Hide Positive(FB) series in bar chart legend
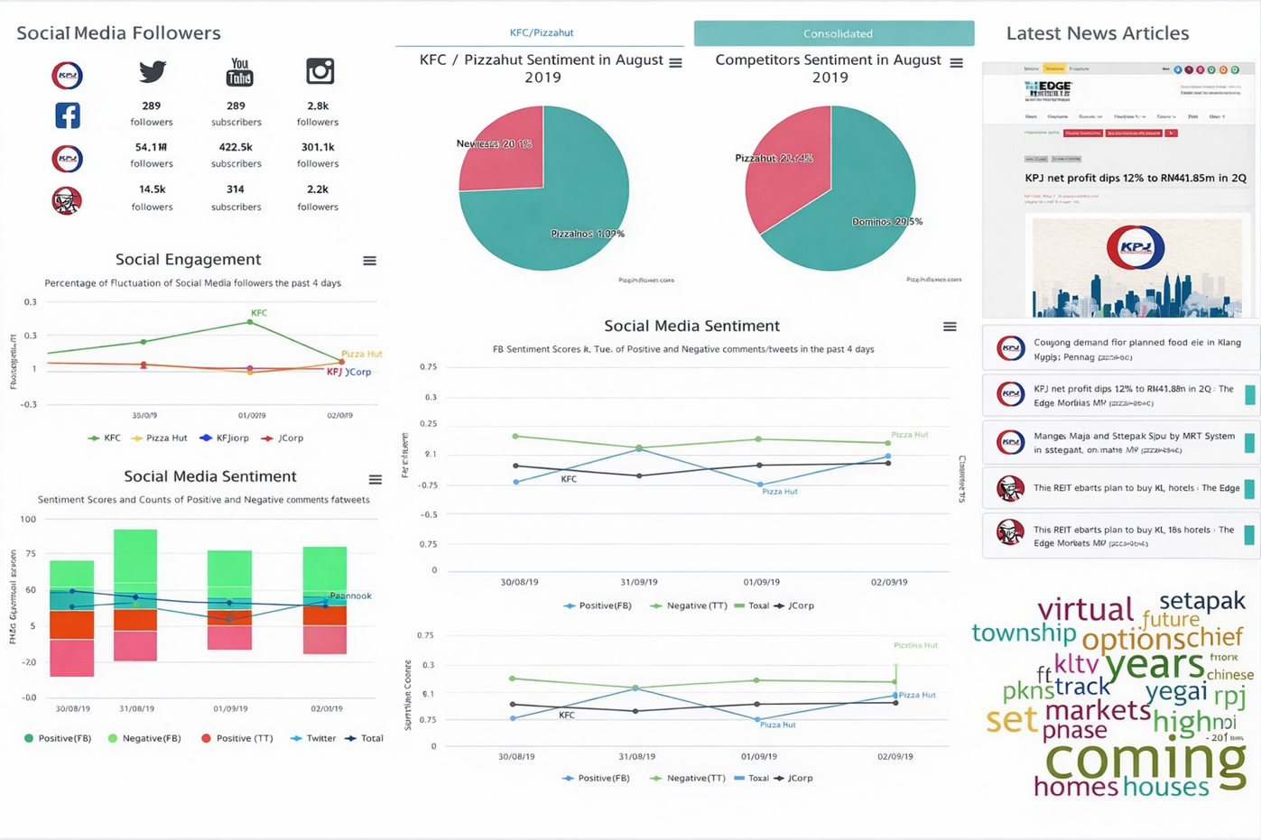Viewport: 1261px width, 840px height. tap(57, 739)
